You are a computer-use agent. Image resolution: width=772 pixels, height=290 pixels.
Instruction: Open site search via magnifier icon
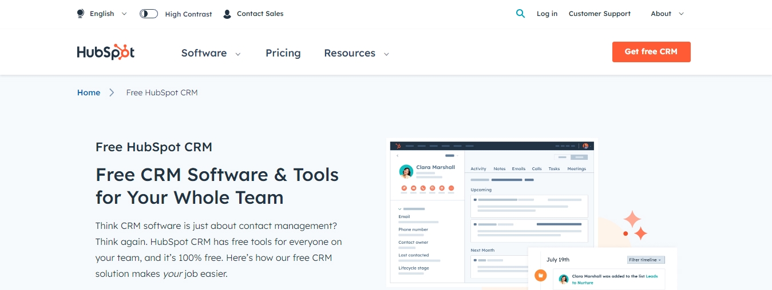click(x=520, y=14)
